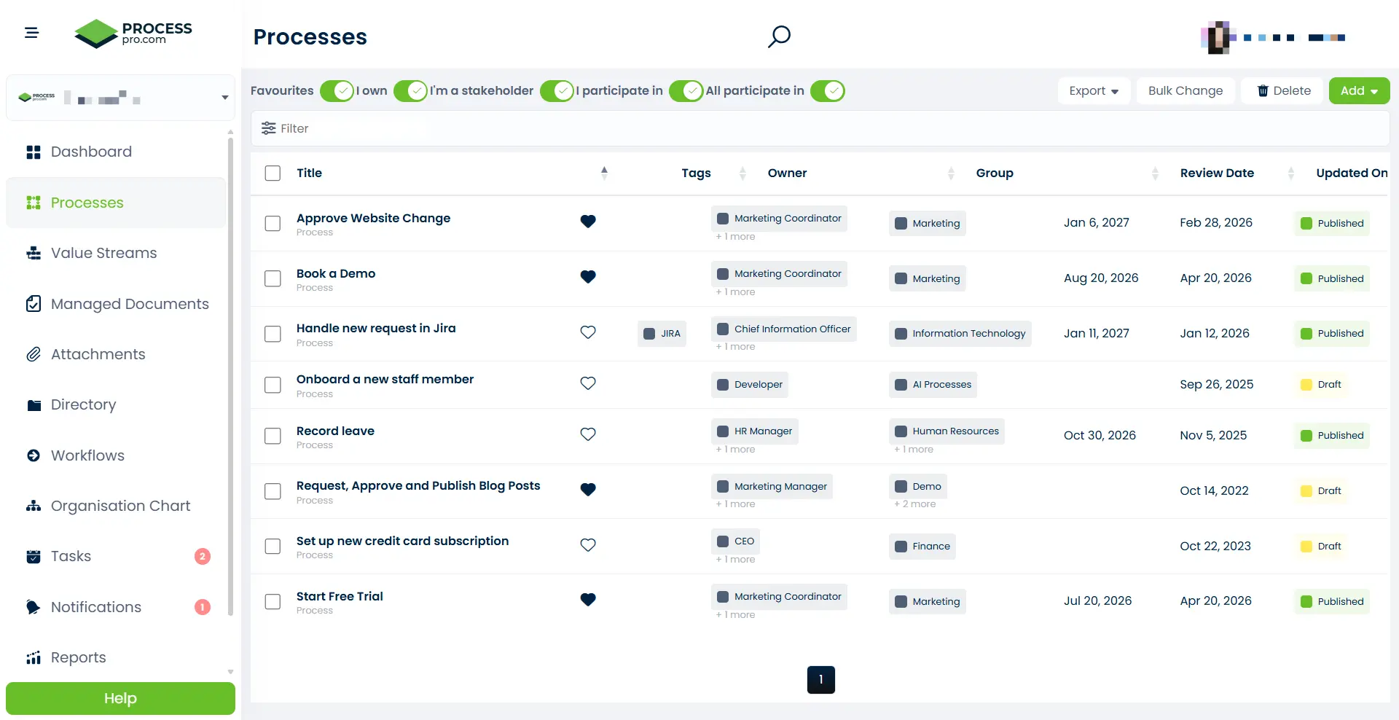Check the Book a Demo row checkbox

point(273,278)
